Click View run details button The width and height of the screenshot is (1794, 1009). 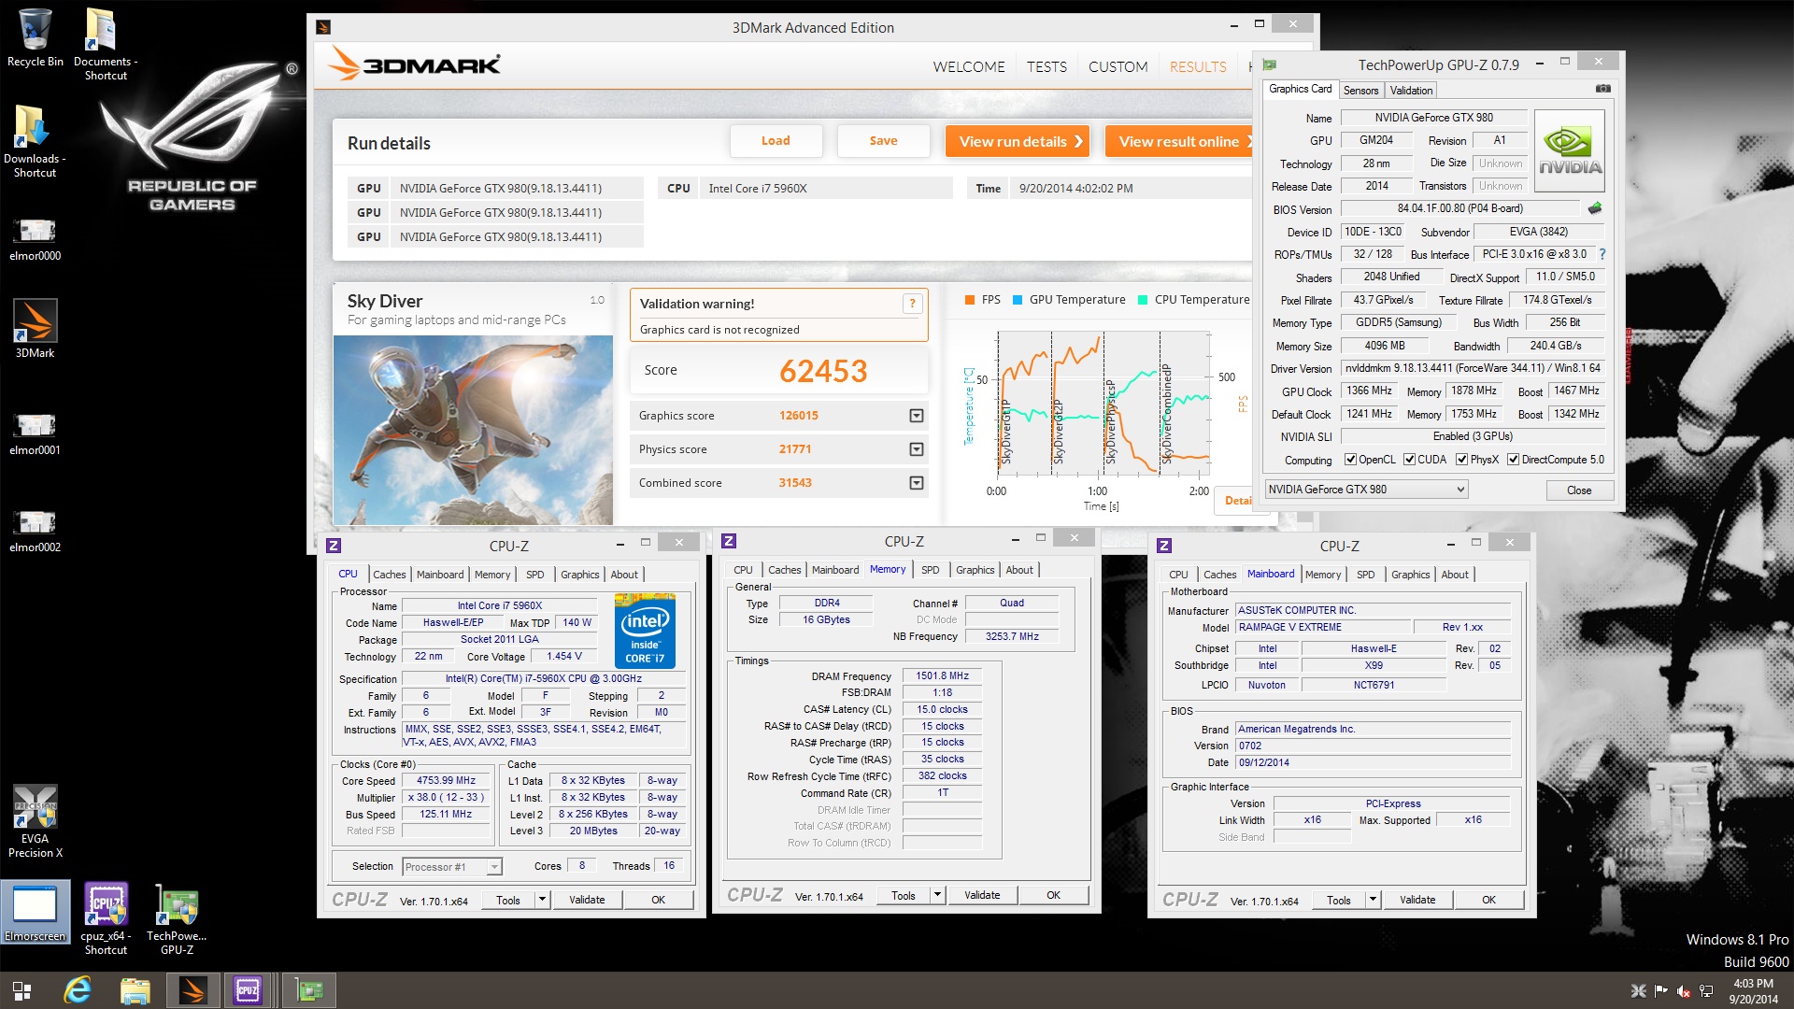point(1018,141)
